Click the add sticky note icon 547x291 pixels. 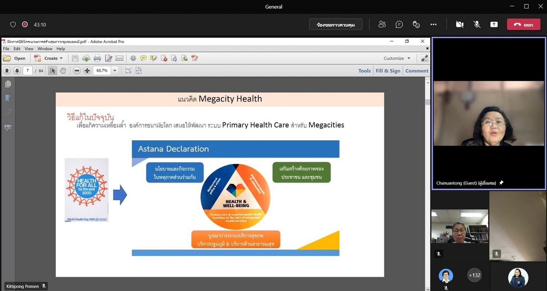(143, 58)
